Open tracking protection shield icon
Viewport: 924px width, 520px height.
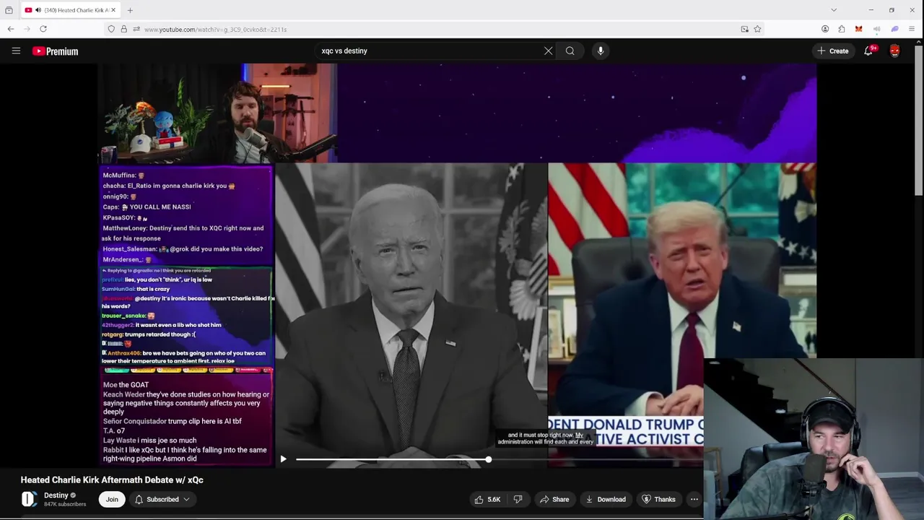[111, 29]
